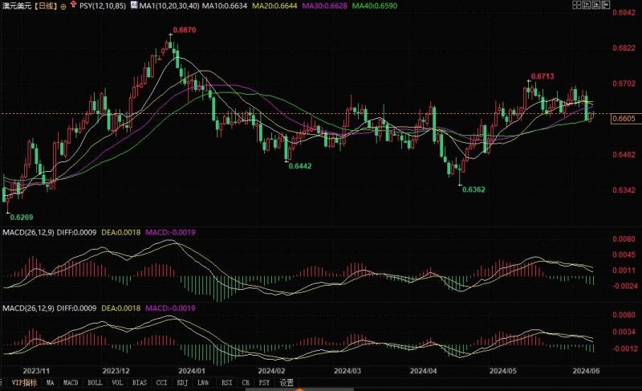Select the VOL indicator tab
Image resolution: width=642 pixels, height=391 pixels.
(x=117, y=383)
